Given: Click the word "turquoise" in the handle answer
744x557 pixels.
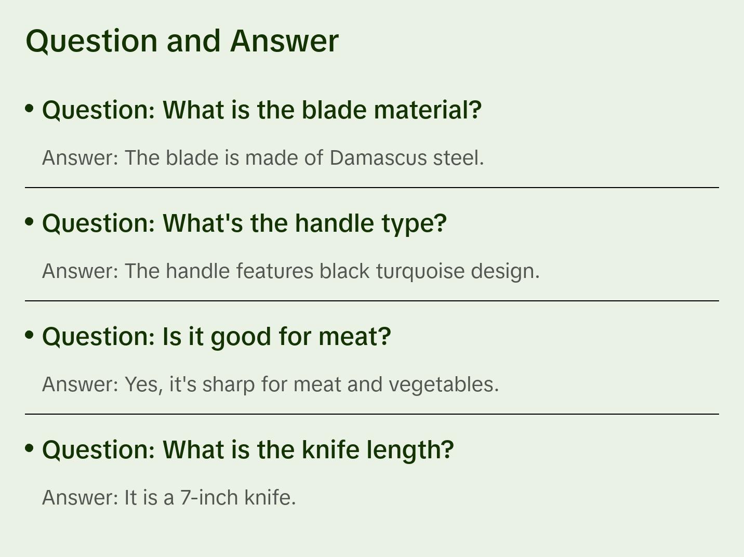Looking at the screenshot, I should pyautogui.click(x=420, y=271).
